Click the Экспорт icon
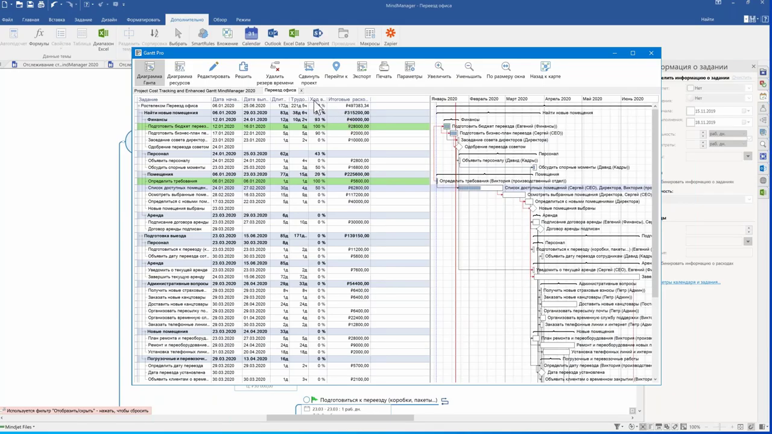Viewport: 772px width, 434px height. 362,66
